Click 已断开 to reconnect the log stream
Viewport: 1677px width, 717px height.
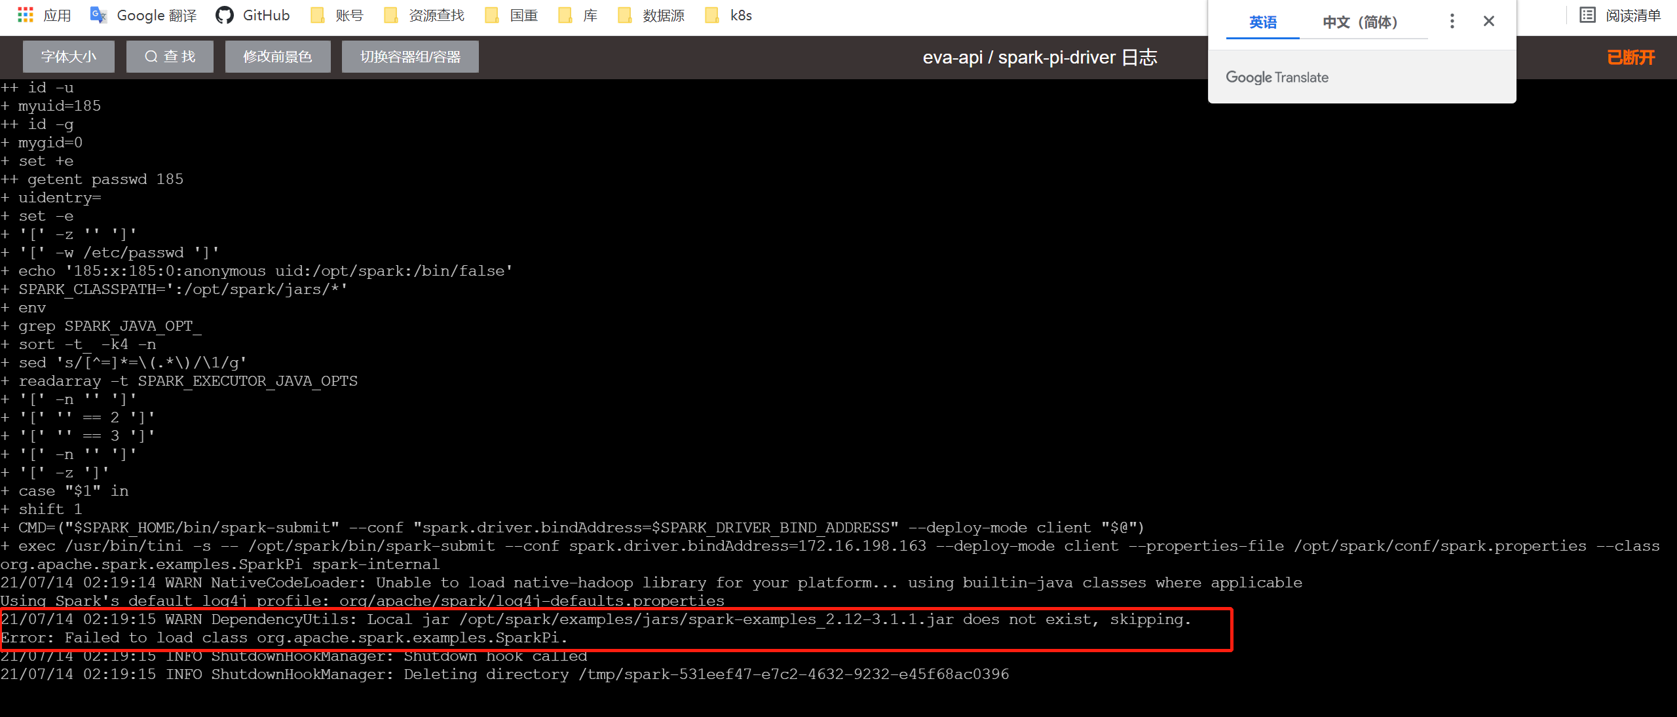click(x=1630, y=57)
